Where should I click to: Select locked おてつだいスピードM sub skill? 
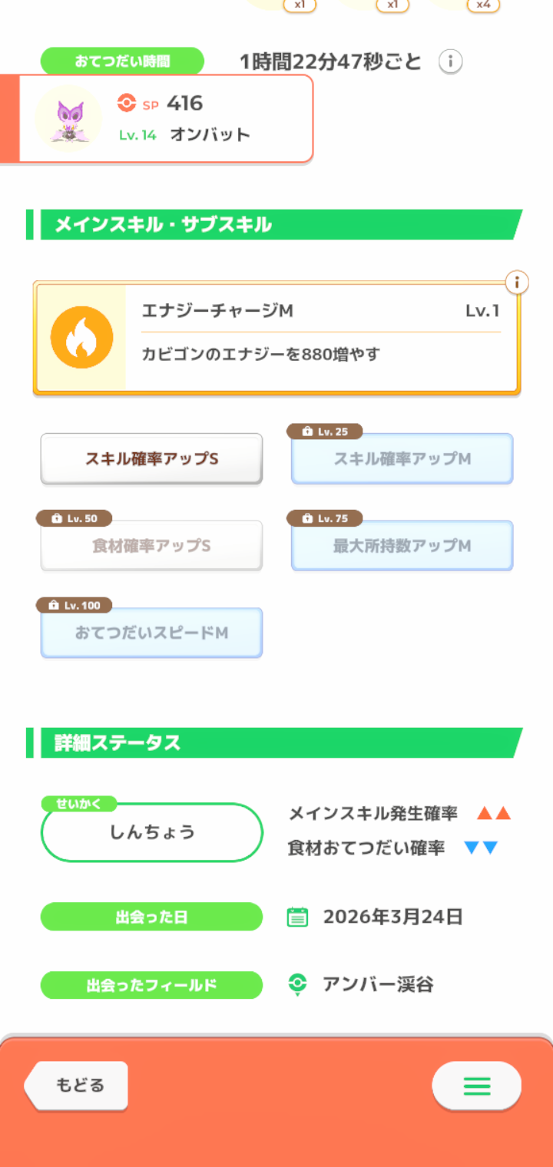point(151,633)
